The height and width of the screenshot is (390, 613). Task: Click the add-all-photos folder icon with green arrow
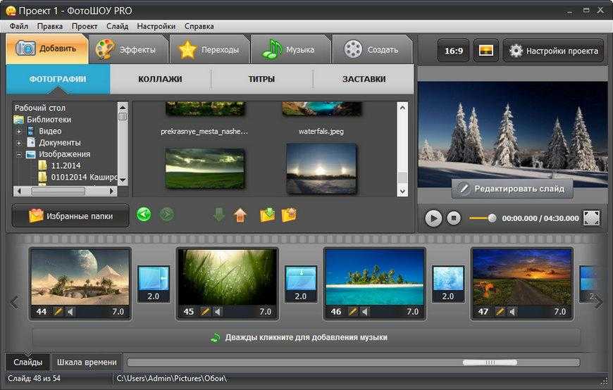coord(267,215)
